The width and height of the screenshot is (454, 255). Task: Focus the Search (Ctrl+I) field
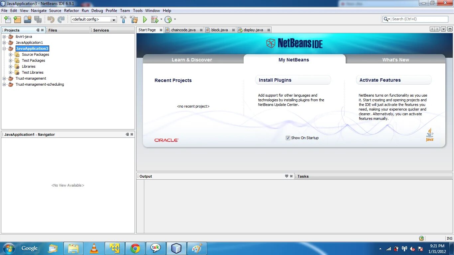click(x=419, y=19)
